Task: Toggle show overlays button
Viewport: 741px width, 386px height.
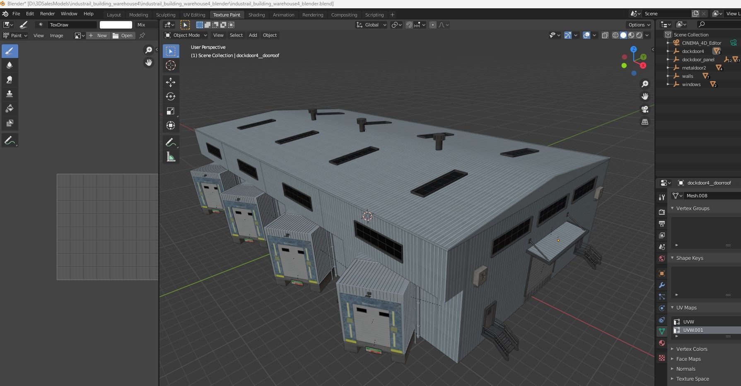Action: pyautogui.click(x=587, y=35)
